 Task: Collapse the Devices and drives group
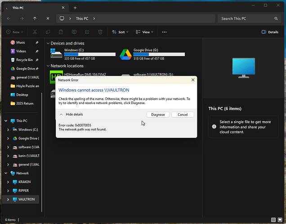49,43
